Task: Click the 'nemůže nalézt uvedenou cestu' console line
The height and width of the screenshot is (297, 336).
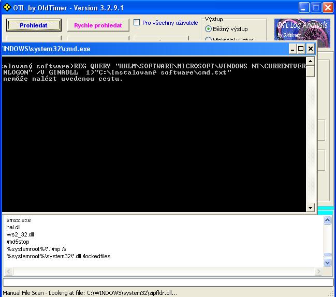Action: coord(63,79)
